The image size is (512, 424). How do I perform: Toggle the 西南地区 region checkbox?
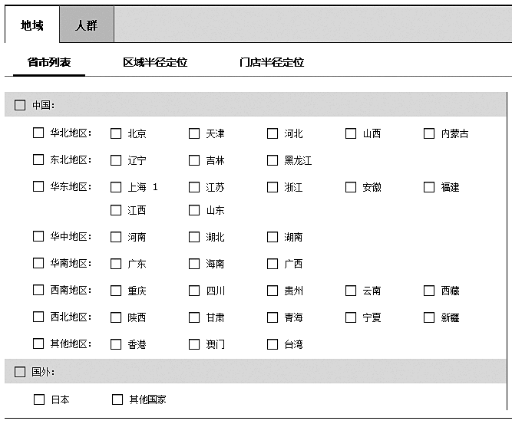pos(38,290)
